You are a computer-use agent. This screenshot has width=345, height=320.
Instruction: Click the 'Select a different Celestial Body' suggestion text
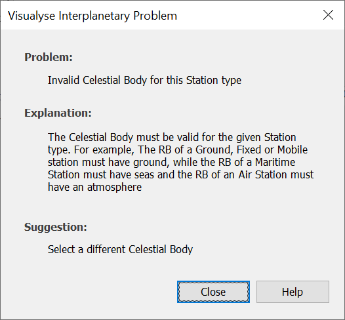coord(120,249)
